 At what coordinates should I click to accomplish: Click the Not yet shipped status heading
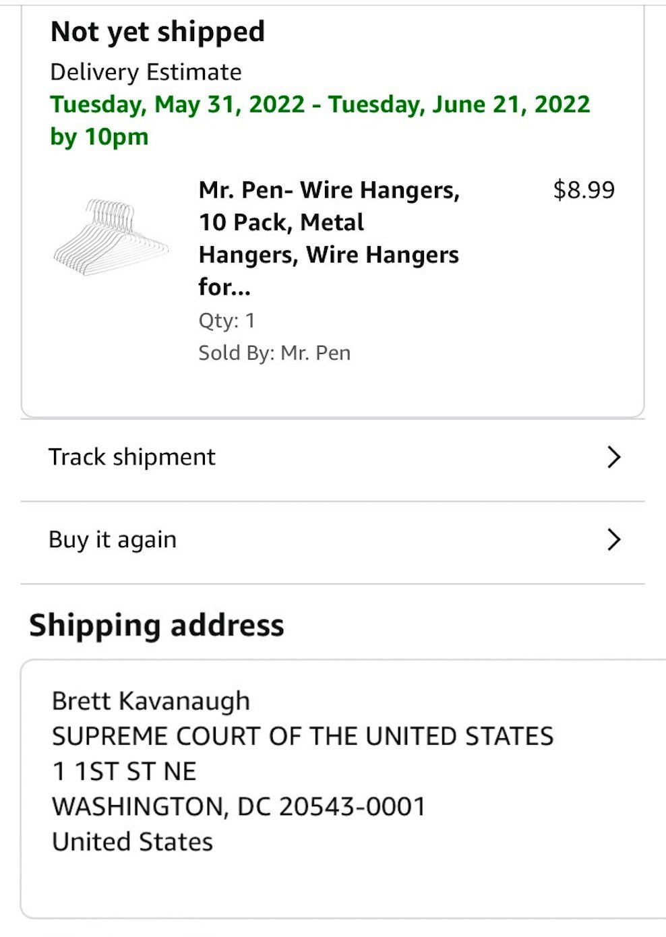pos(158,32)
